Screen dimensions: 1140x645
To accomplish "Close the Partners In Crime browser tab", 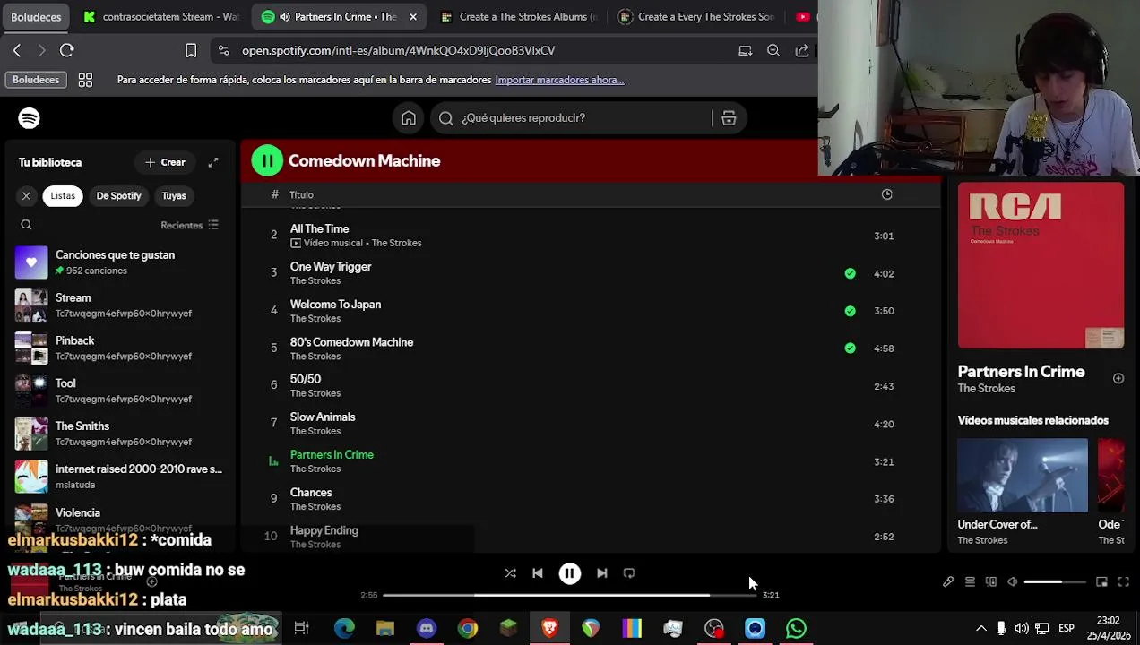I will (413, 16).
